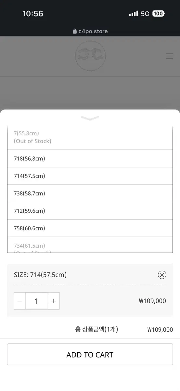Tap the circular store logo
This screenshot has height=391, width=180.
coord(90,56)
